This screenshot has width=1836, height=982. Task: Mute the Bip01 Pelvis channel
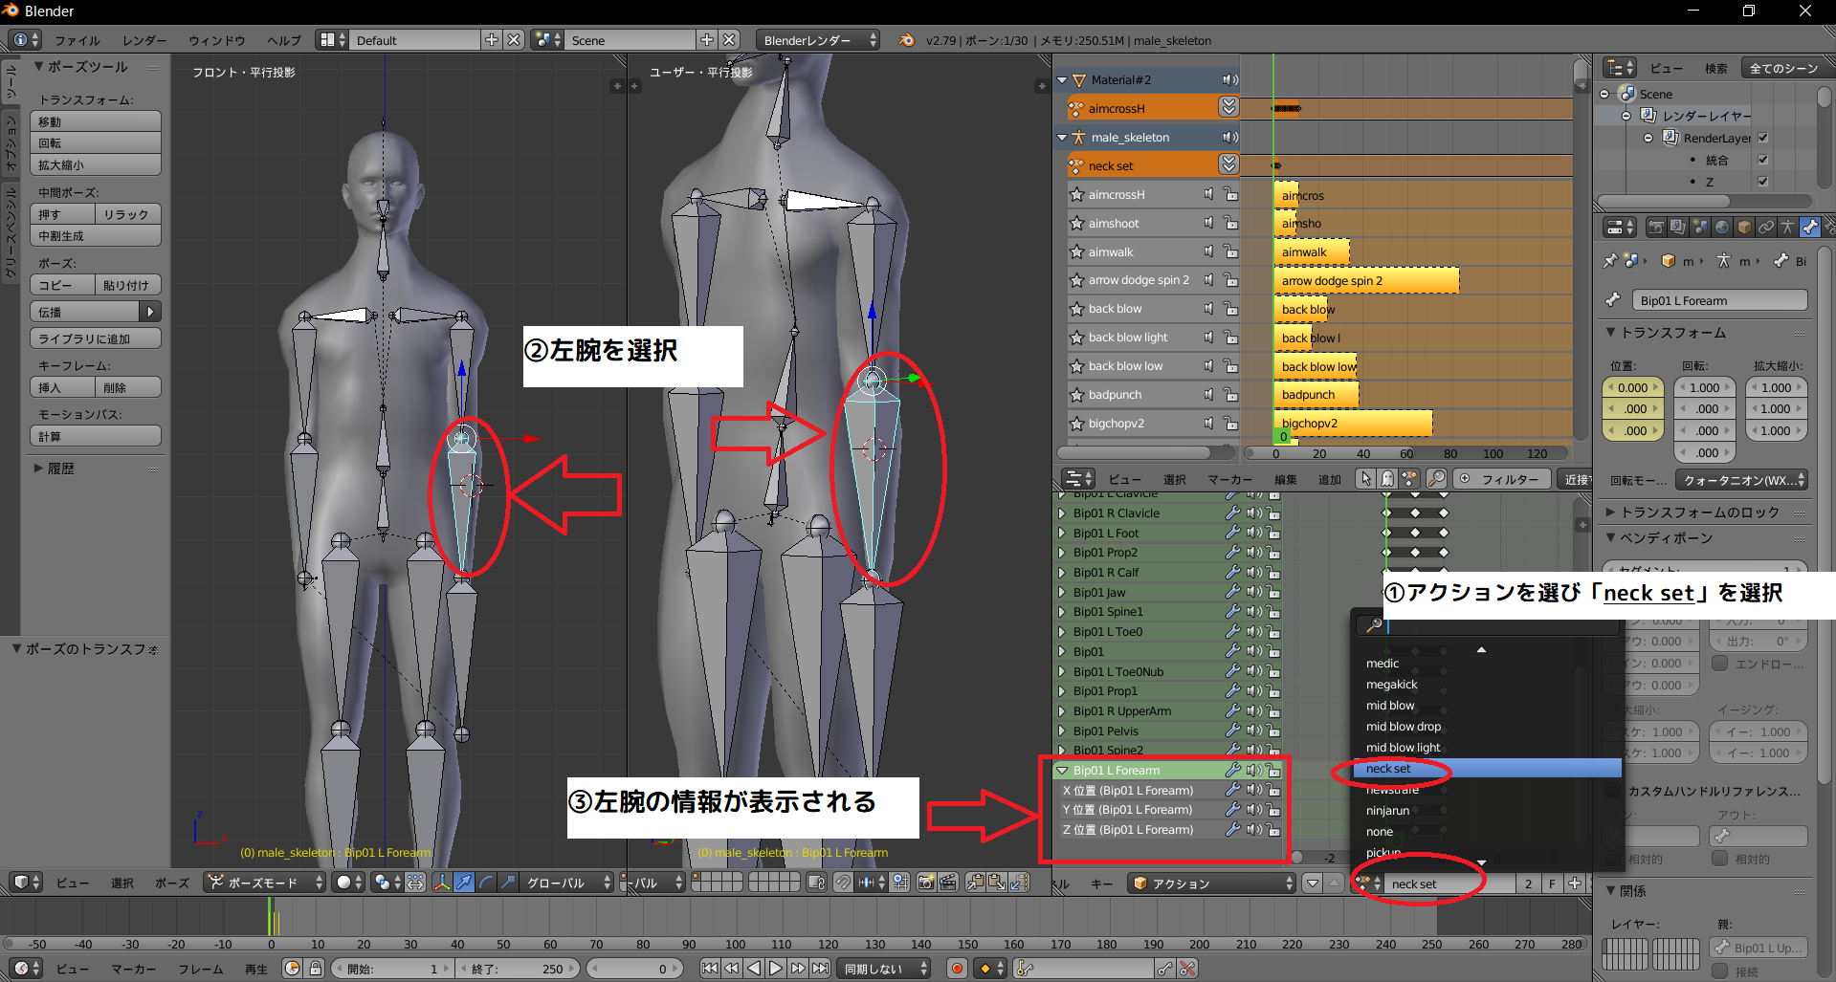point(1253,731)
